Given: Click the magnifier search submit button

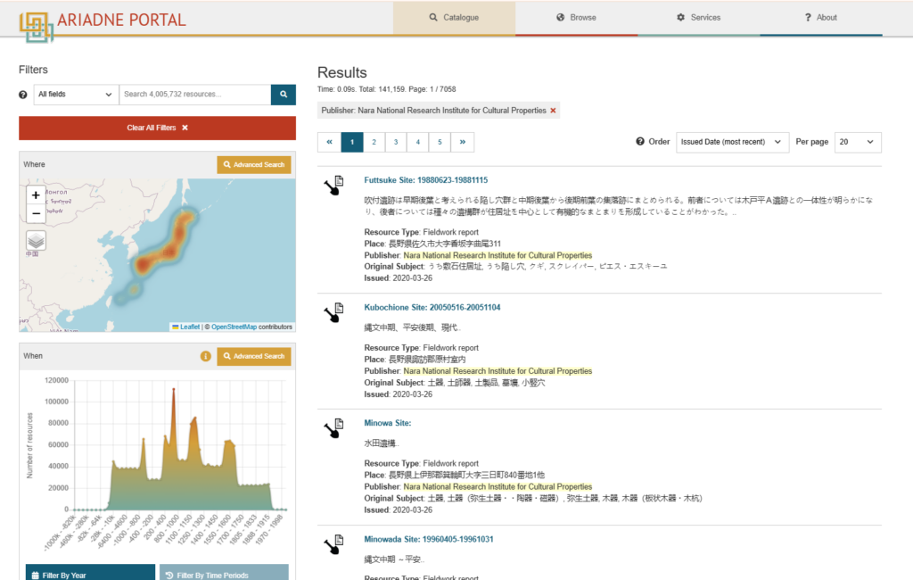Looking at the screenshot, I should [x=284, y=95].
